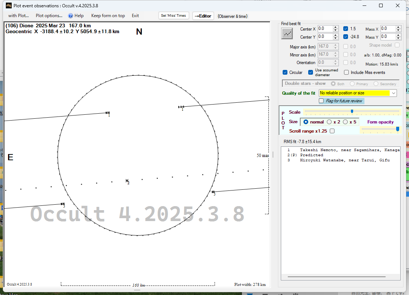Select the Hiroyuki Watanabe observer entry

click(344, 160)
